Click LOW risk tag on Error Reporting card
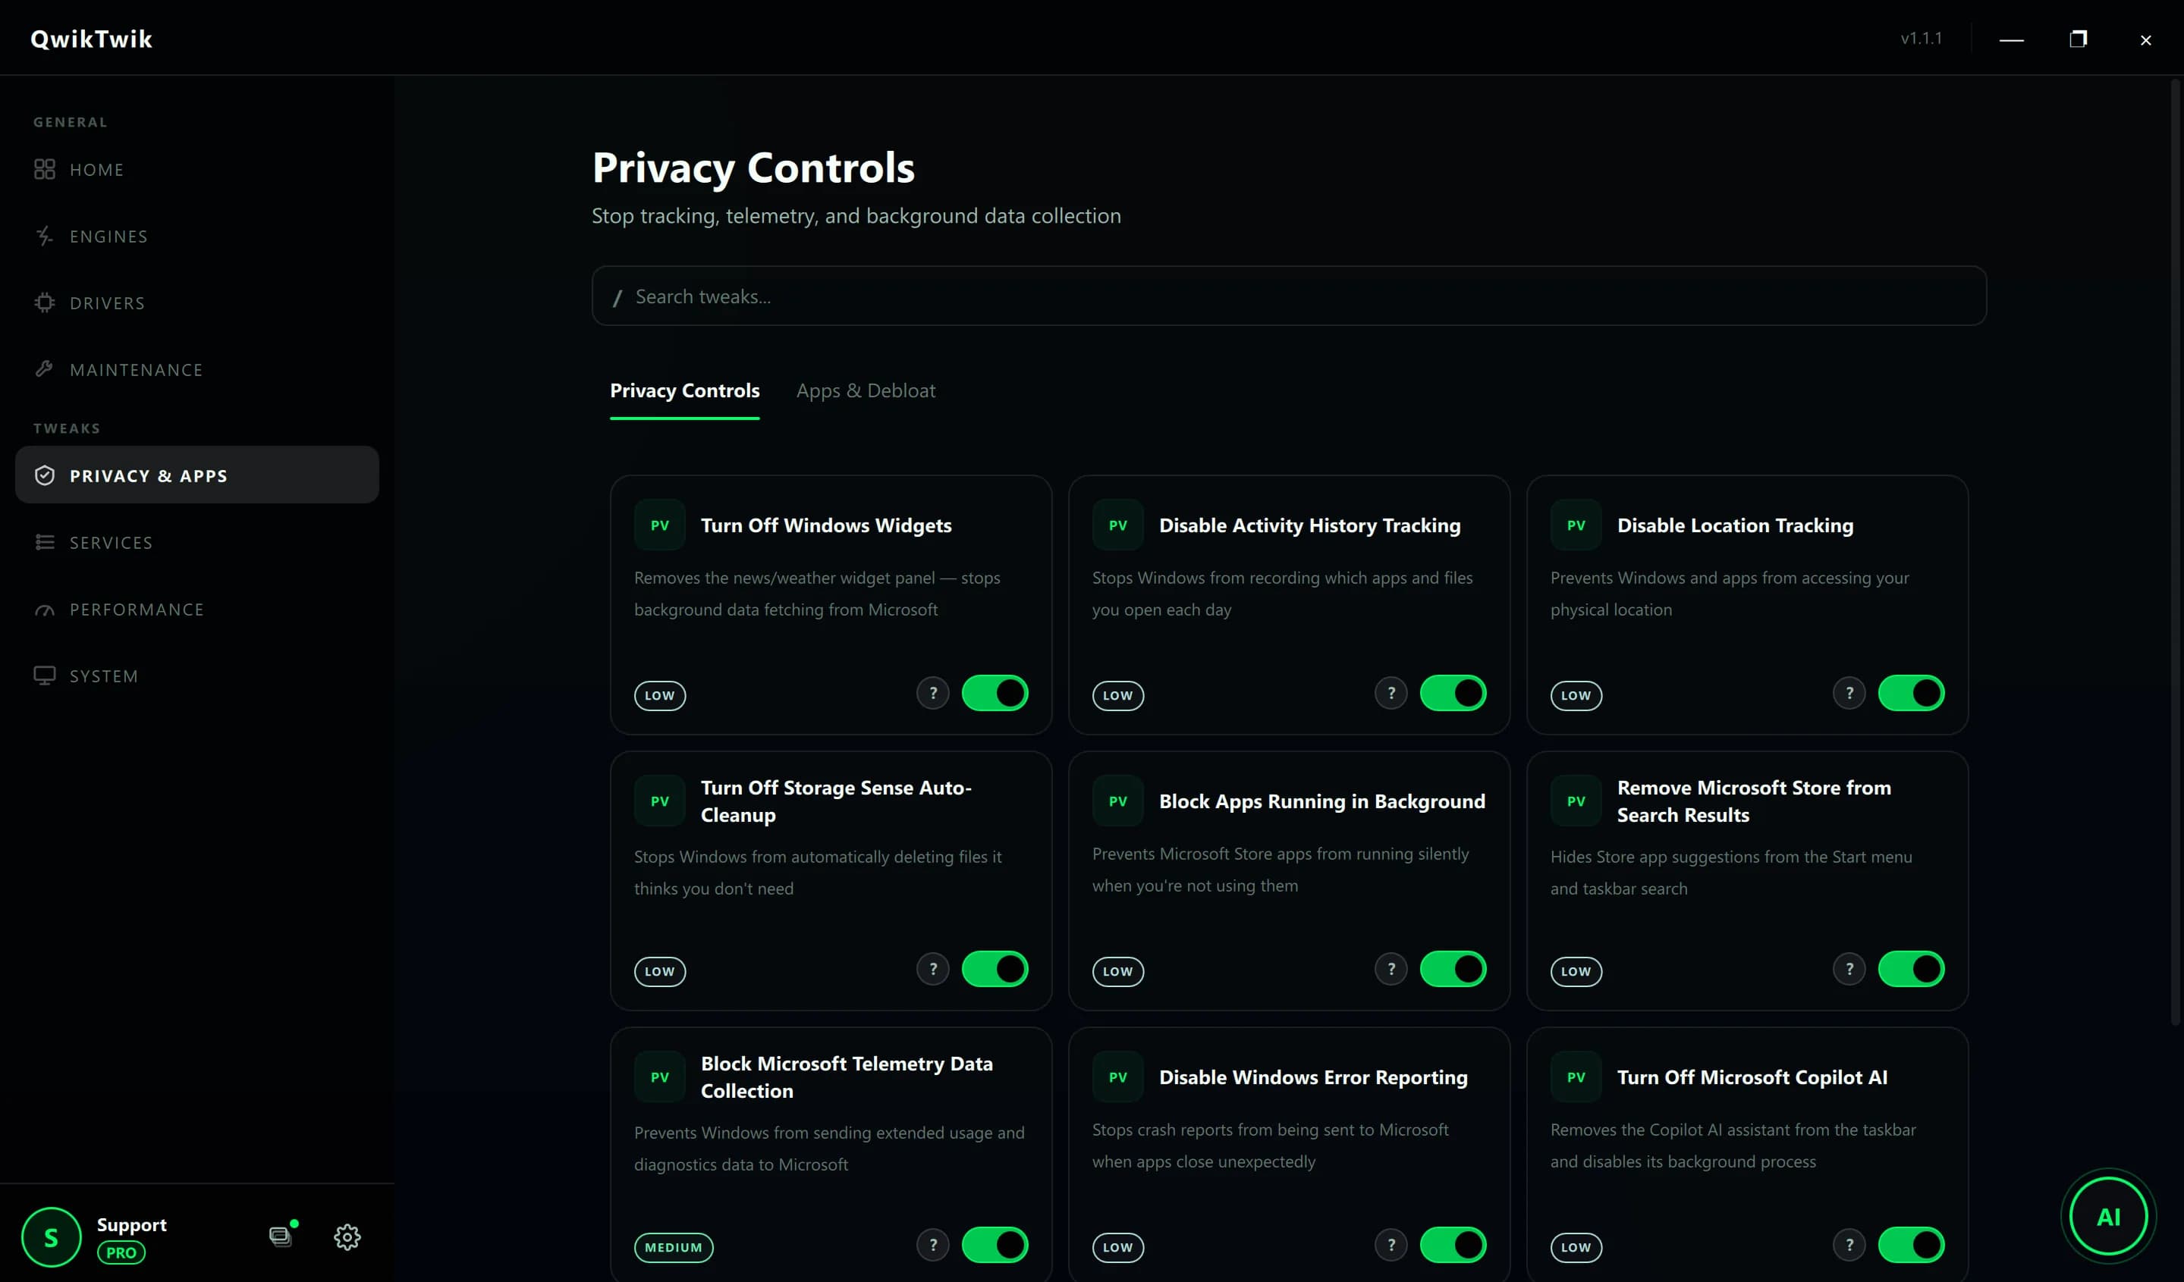Viewport: 2184px width, 1282px height. (1117, 1247)
